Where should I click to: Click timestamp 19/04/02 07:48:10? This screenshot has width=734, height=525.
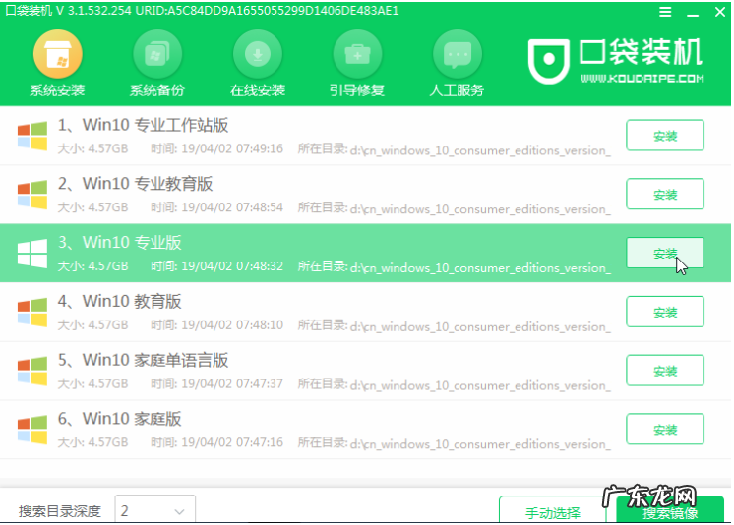click(x=232, y=324)
